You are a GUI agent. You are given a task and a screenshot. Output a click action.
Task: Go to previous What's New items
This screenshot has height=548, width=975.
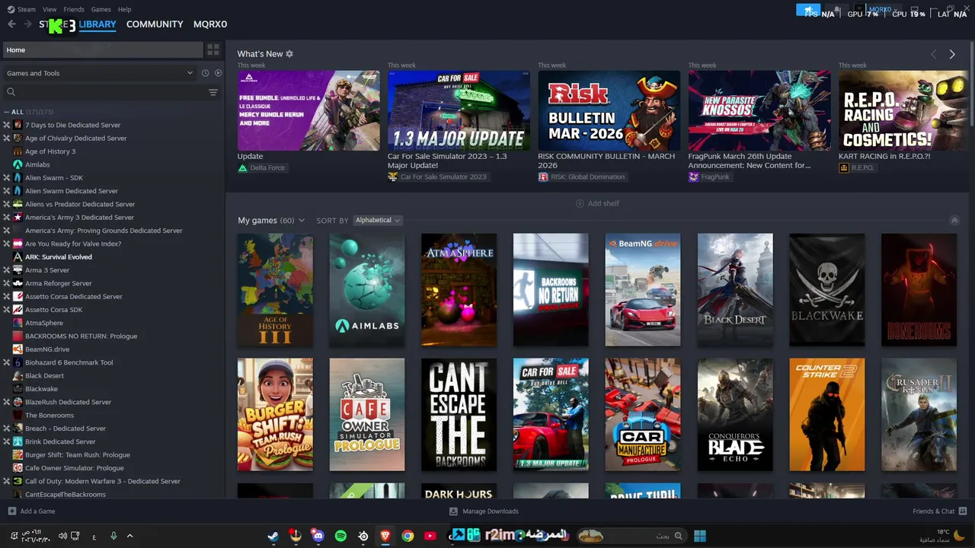click(933, 54)
